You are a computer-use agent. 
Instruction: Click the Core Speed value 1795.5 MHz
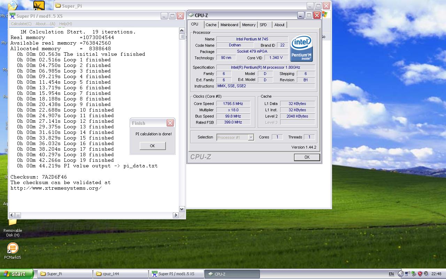pos(233,104)
